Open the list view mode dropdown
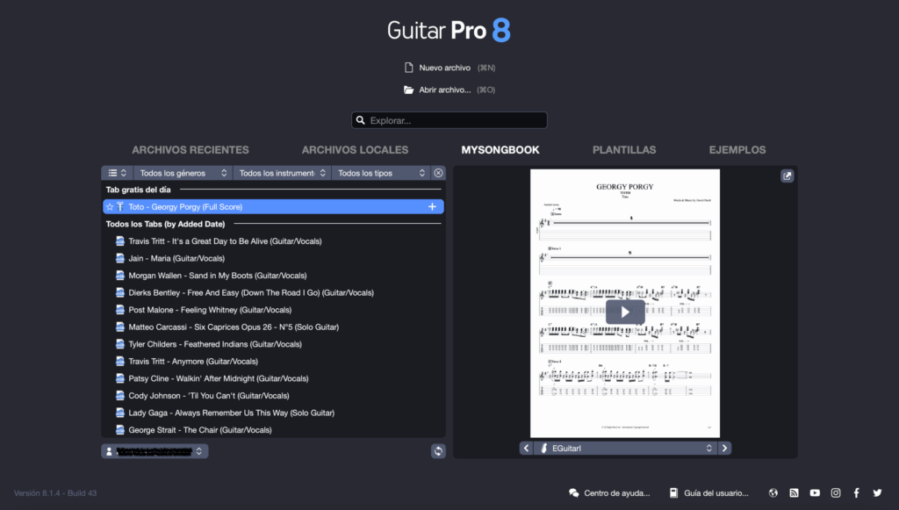 point(117,173)
